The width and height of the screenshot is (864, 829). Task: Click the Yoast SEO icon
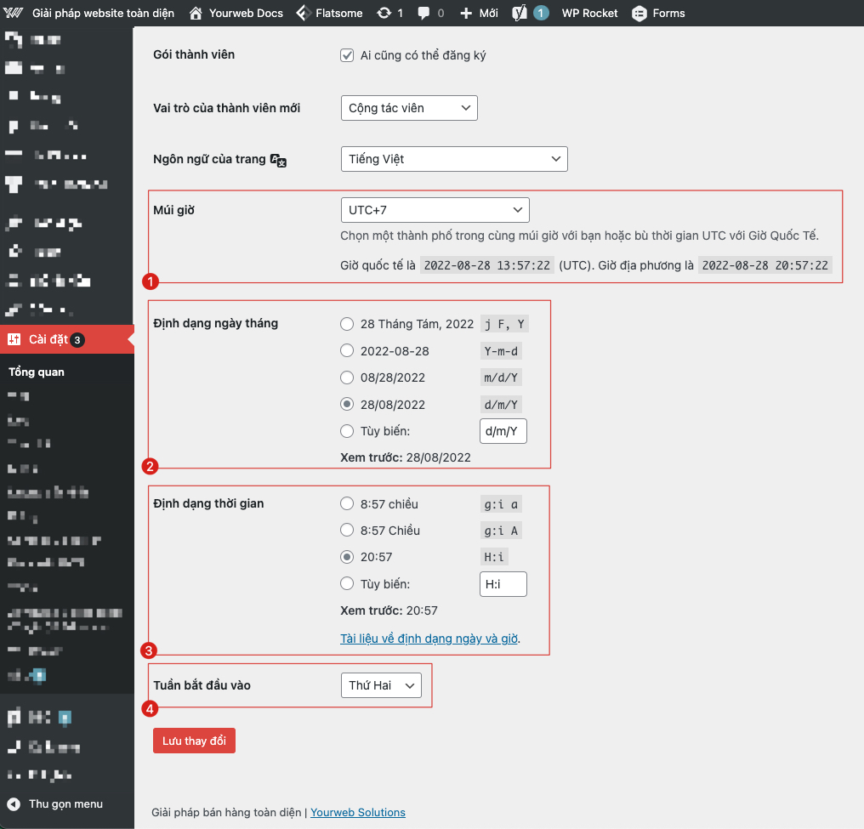pyautogui.click(x=520, y=14)
